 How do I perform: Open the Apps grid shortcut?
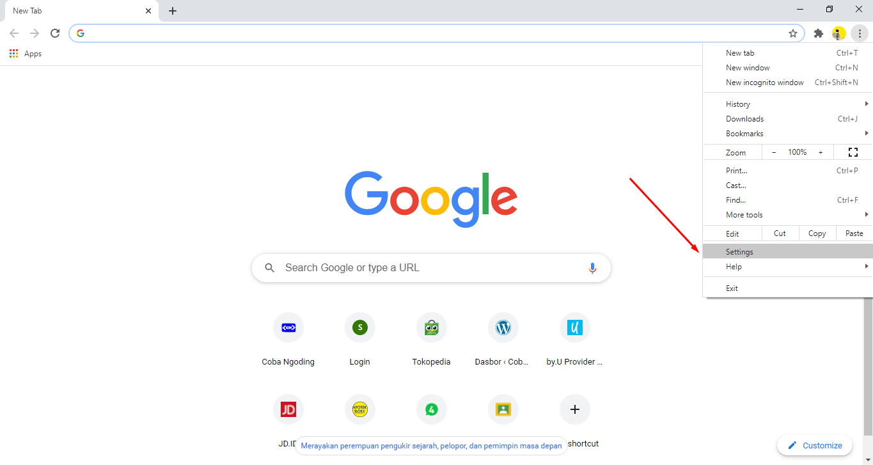pos(26,54)
